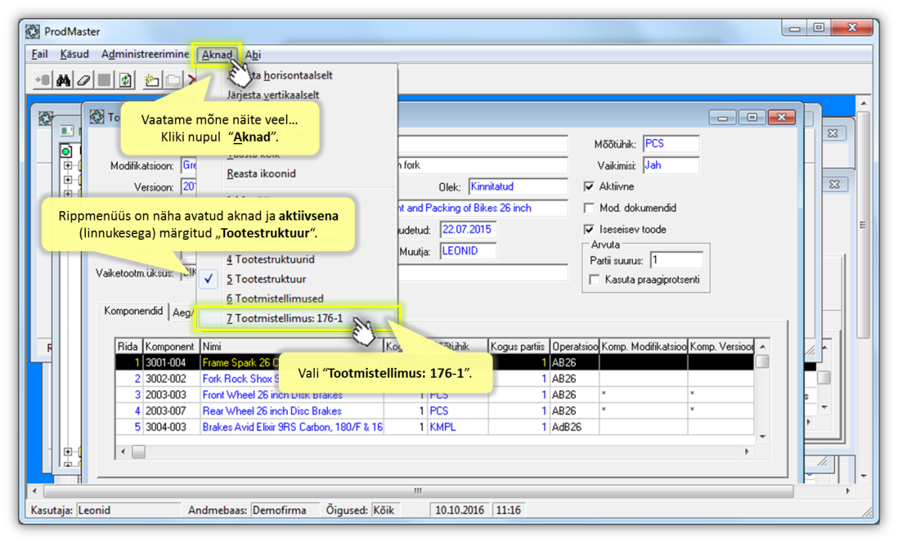
Task: Maximize the Tootestruktuur child window
Action: 752,118
